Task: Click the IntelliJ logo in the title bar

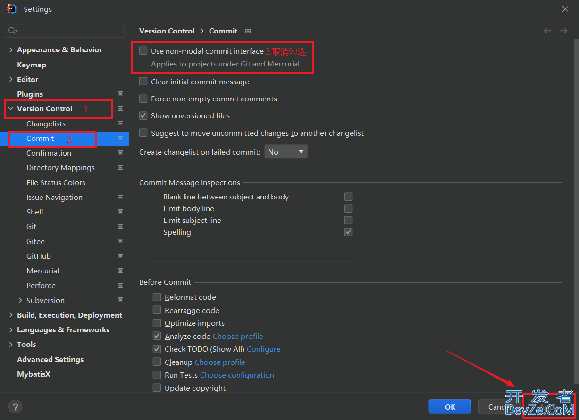Action: click(x=12, y=9)
